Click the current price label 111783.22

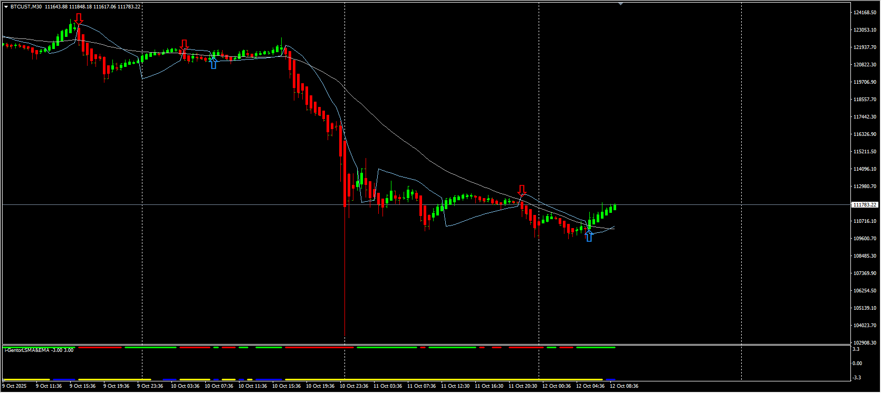pos(865,204)
